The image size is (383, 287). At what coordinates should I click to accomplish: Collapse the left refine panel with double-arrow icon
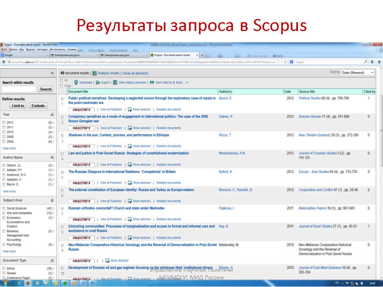point(52,73)
